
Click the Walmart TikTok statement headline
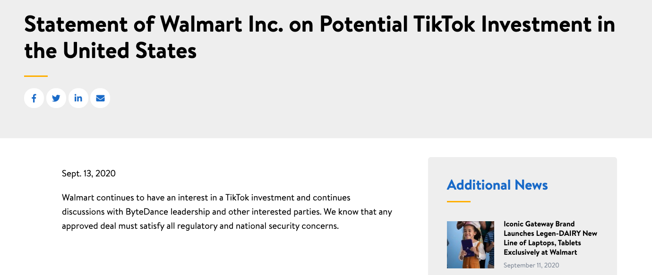(320, 37)
